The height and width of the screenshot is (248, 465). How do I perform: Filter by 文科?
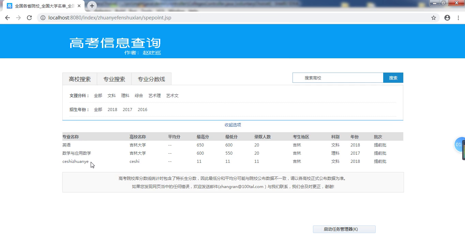click(111, 96)
